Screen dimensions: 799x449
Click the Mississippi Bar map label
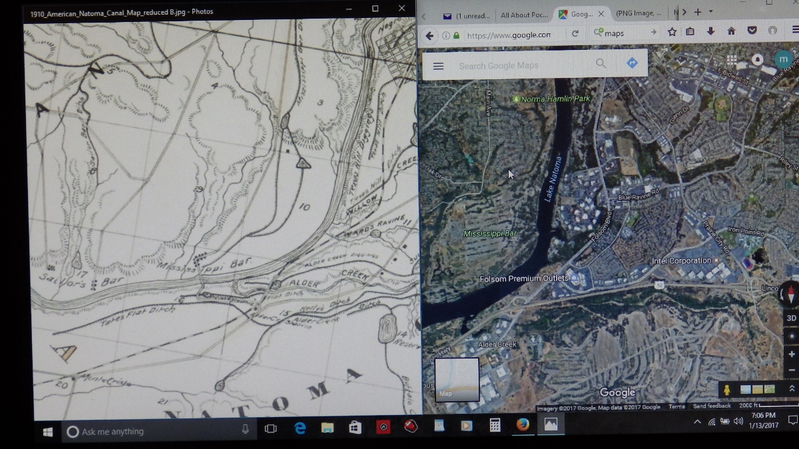(490, 234)
